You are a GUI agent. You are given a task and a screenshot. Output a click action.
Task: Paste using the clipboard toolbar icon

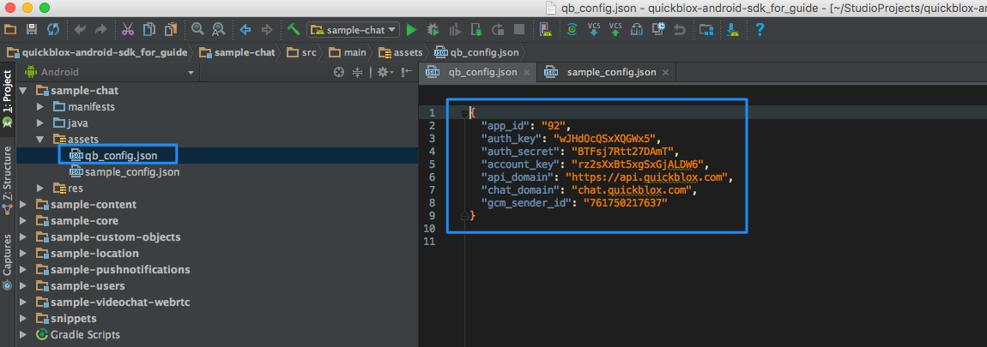[x=171, y=29]
